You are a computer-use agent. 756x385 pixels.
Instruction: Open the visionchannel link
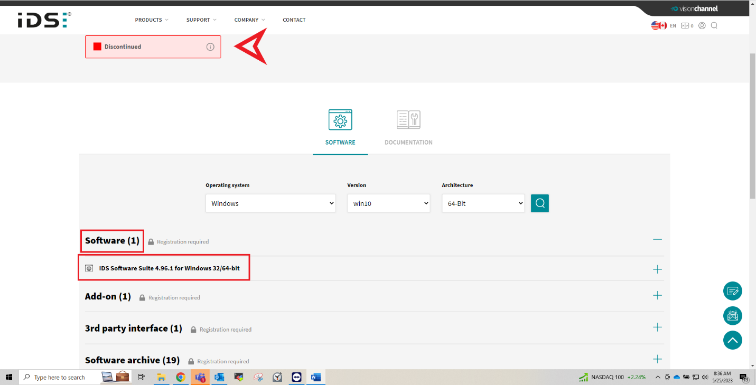[x=694, y=8]
